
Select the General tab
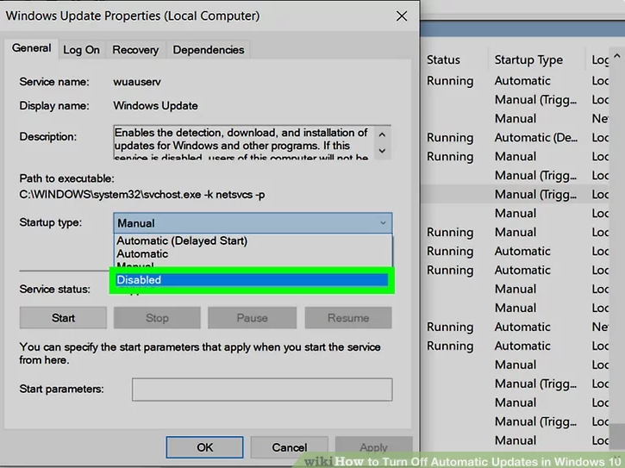point(32,49)
